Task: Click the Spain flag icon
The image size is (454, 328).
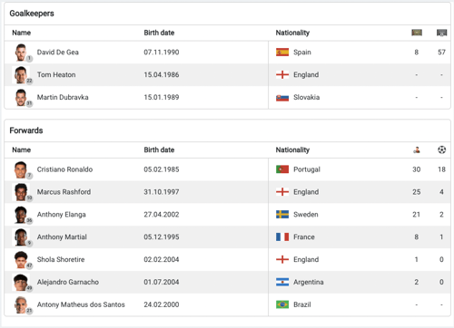Action: coord(282,53)
